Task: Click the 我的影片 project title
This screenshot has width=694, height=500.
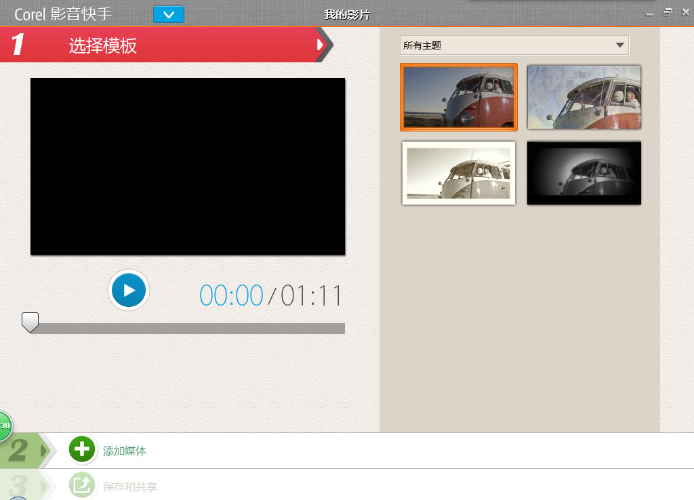Action: point(346,15)
